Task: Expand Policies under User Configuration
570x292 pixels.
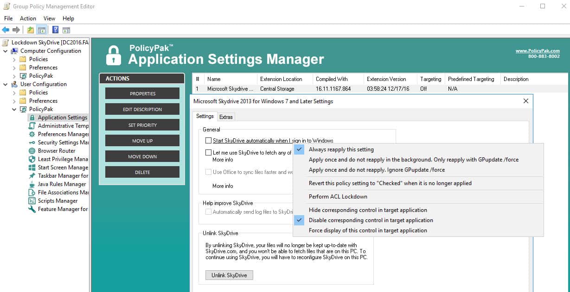Action: 14,93
